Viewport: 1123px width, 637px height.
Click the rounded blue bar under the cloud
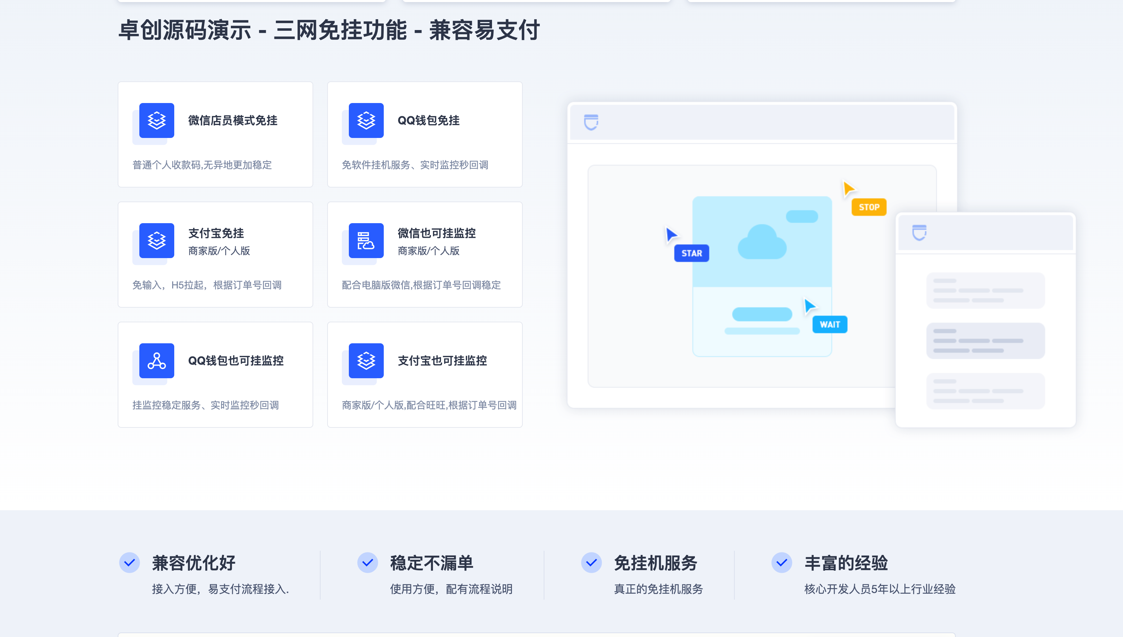762,314
